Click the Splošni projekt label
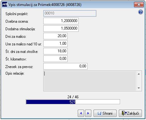 click(17, 14)
